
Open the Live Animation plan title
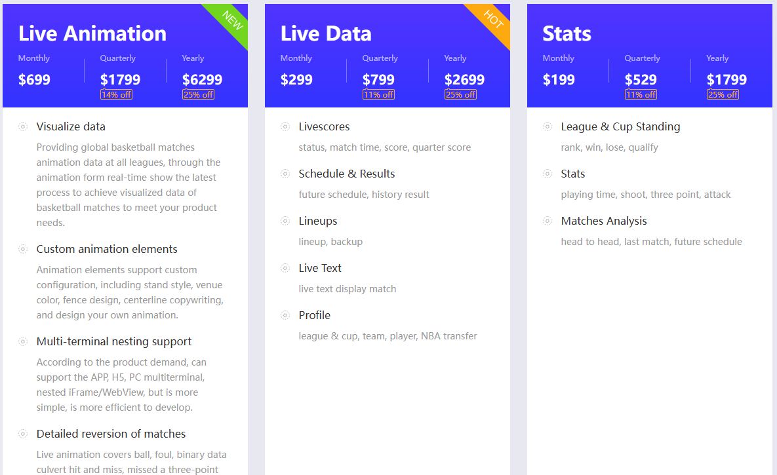(x=92, y=33)
